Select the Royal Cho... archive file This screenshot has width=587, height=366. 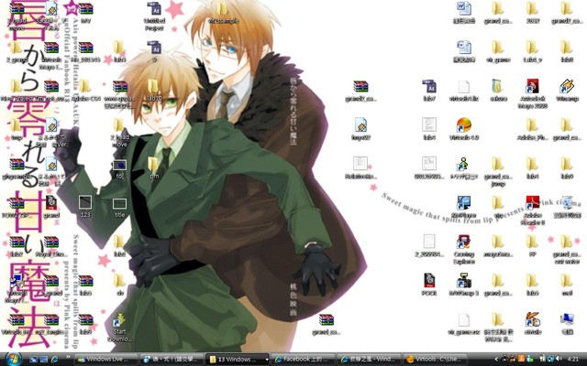click(51, 246)
